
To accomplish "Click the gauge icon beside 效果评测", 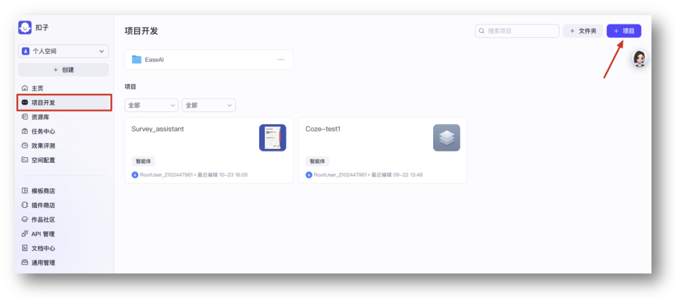I will pyautogui.click(x=24, y=146).
